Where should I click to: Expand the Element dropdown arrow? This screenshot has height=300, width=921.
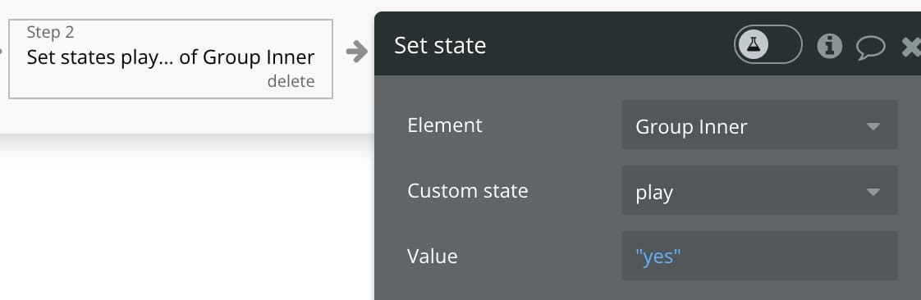[873, 126]
